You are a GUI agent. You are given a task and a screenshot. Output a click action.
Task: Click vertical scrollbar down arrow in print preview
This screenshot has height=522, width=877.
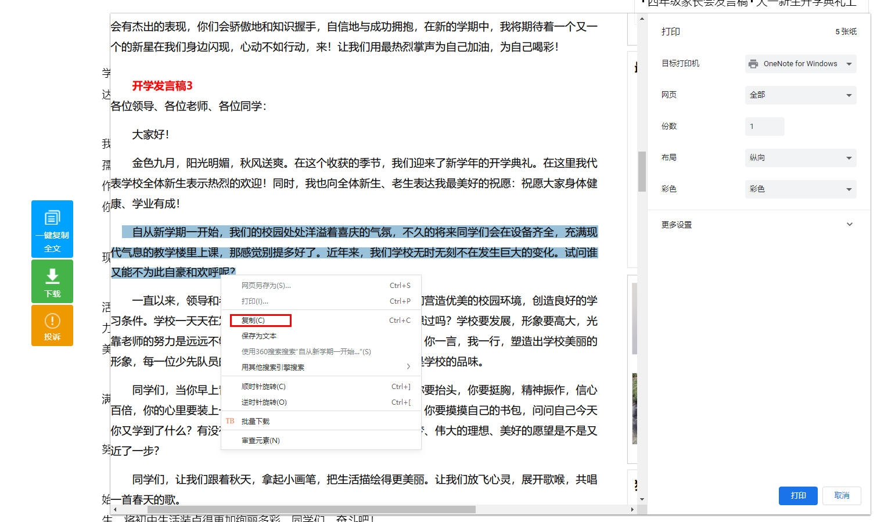coord(642,499)
